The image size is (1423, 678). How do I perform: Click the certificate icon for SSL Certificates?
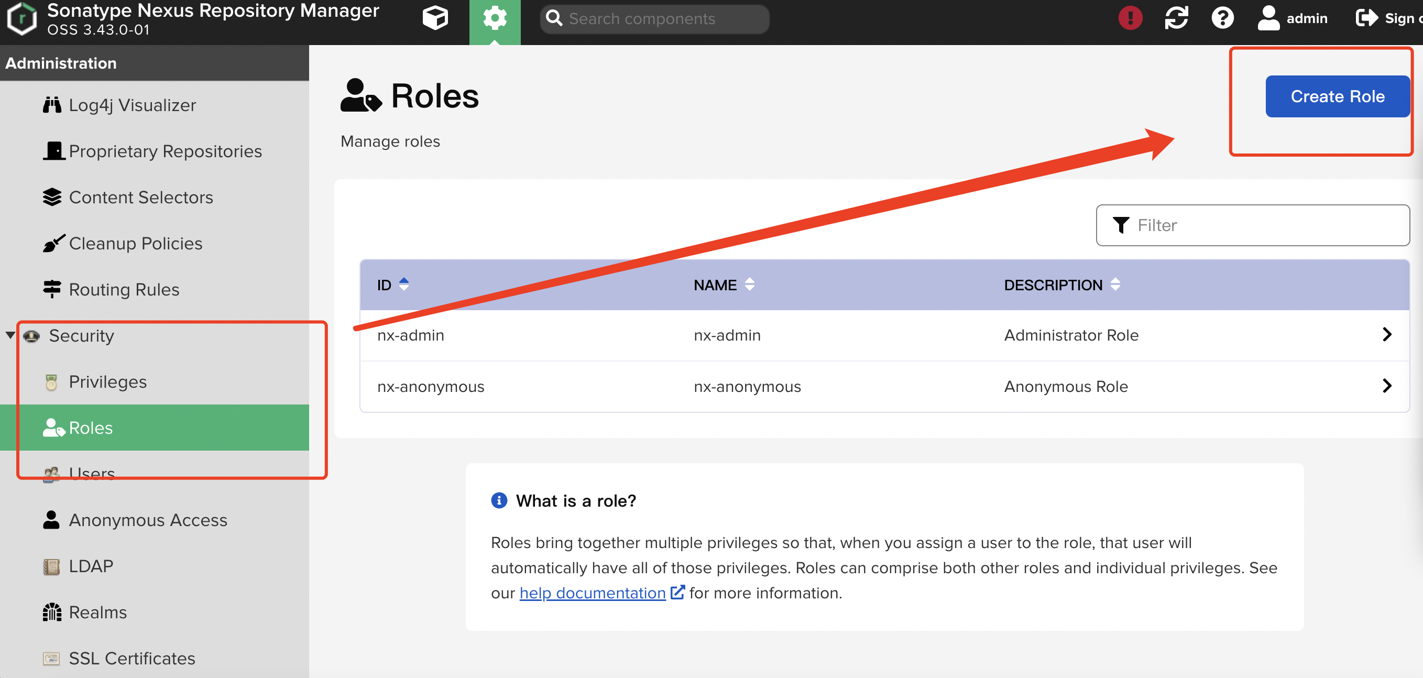(x=51, y=658)
